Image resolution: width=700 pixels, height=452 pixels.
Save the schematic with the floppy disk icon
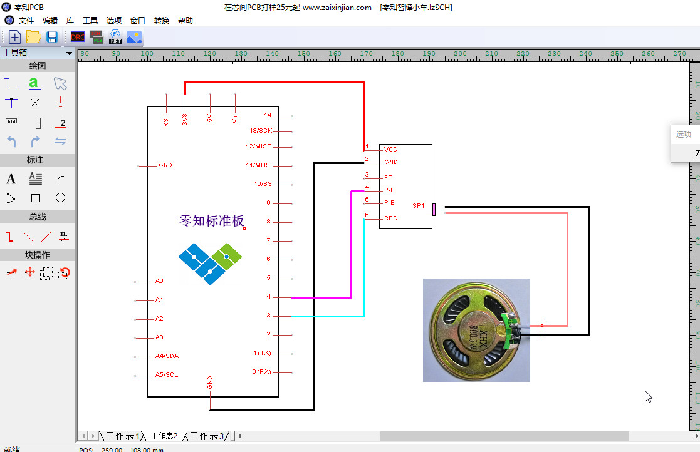click(52, 37)
